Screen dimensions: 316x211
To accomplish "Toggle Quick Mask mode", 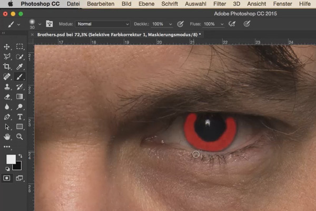I will pos(7,178).
